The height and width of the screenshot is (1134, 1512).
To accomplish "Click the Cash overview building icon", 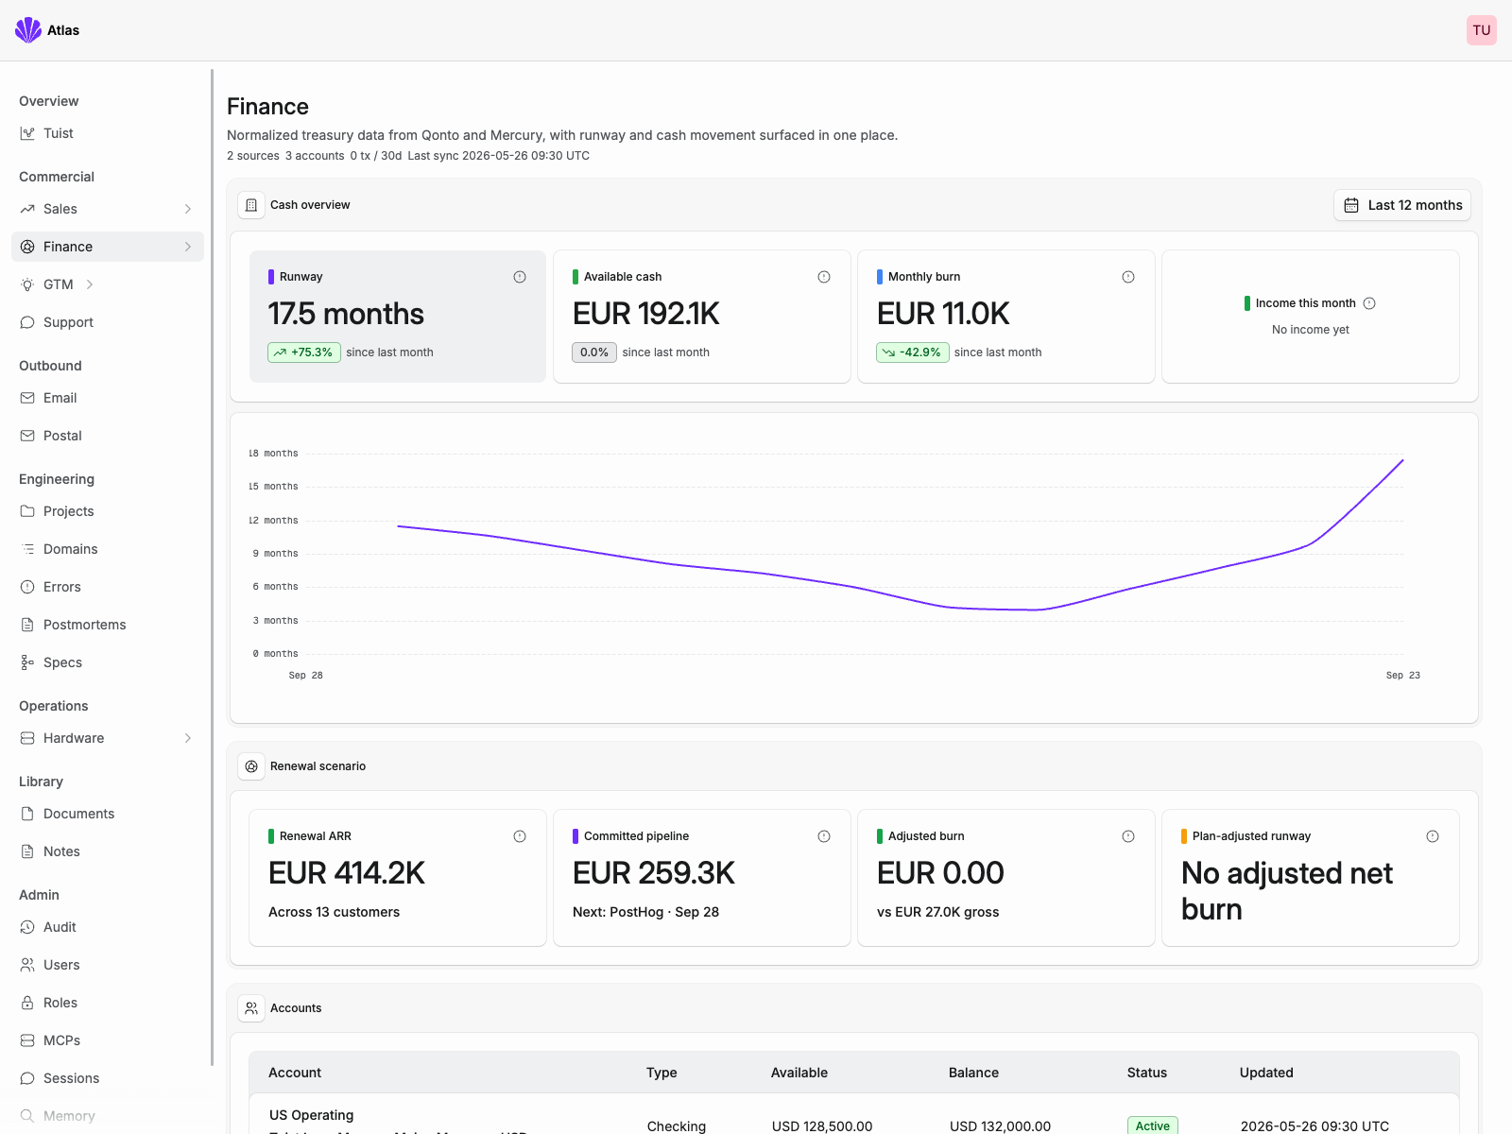I will (x=251, y=205).
